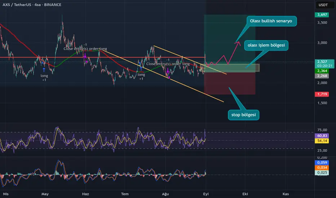The image size is (336, 198).
Task: Click the 2,268 gray price label
Action: point(322,76)
